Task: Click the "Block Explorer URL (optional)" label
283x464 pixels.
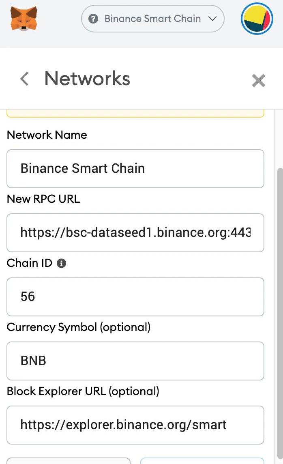Action: (x=83, y=391)
